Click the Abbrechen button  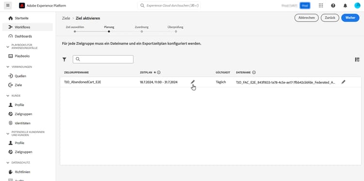(306, 18)
